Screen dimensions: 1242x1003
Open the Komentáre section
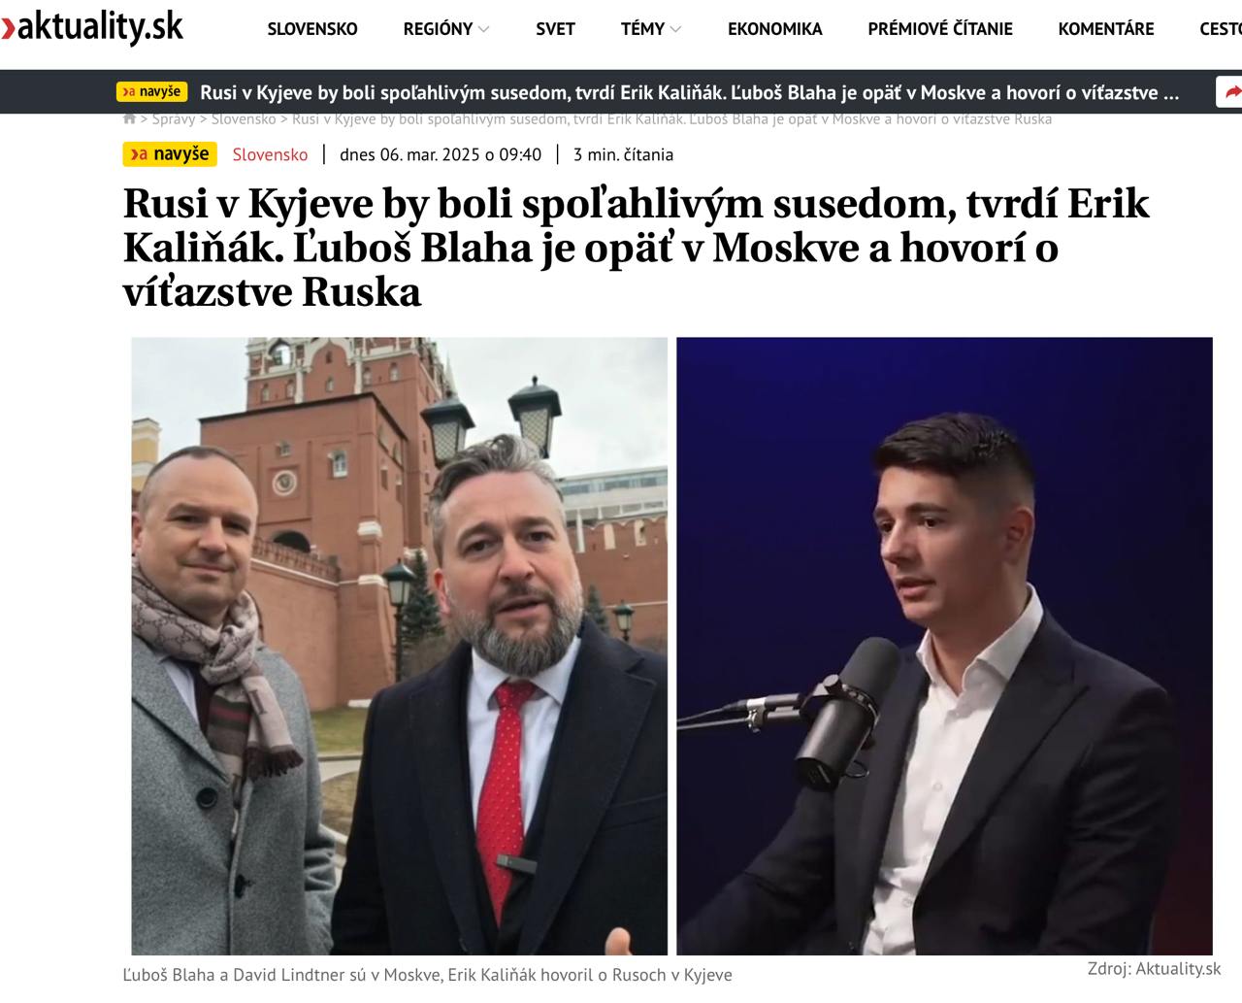pyautogui.click(x=1106, y=29)
